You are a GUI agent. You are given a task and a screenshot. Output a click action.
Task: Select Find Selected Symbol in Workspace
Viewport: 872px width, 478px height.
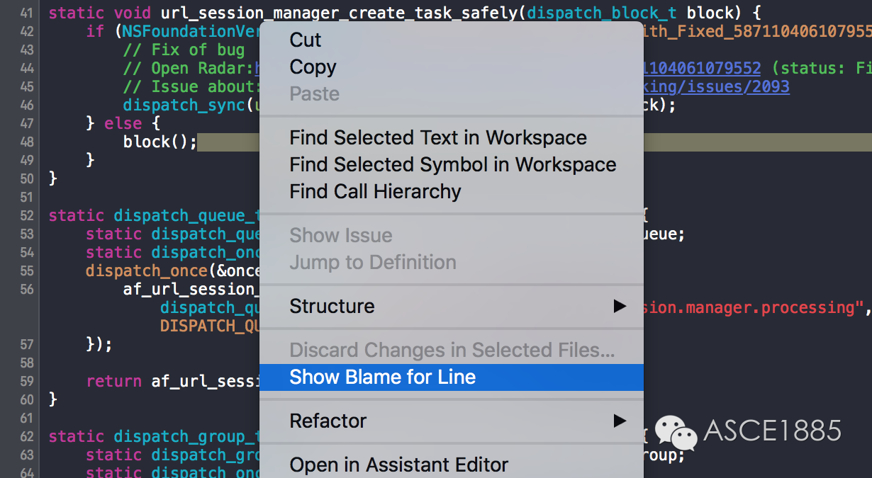click(452, 165)
